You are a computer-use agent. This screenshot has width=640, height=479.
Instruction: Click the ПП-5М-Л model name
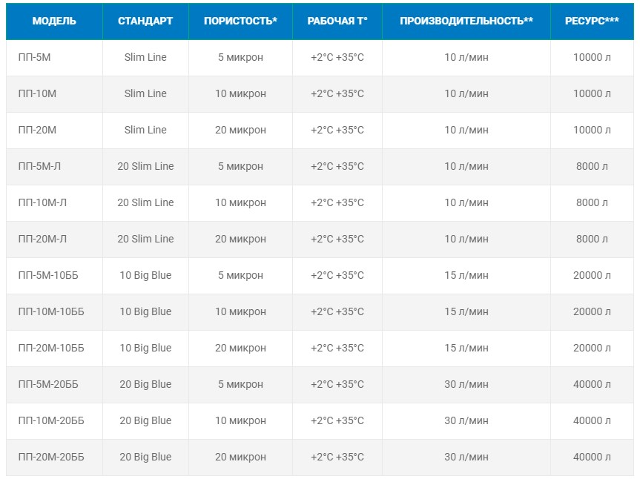39,167
